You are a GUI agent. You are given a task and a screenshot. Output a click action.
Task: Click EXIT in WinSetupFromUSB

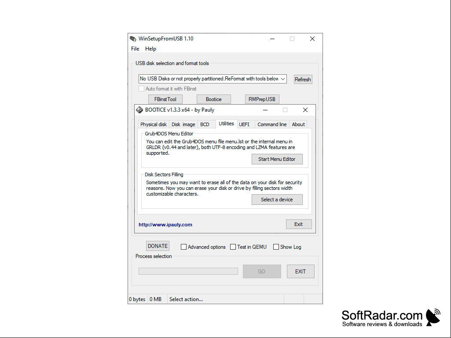point(301,271)
